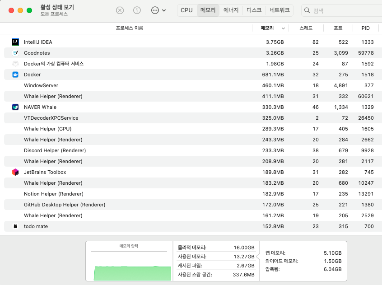Image resolution: width=382 pixels, height=285 pixels.
Task: Click the 캐시된 파일 2.67GB value
Action: 246,266
